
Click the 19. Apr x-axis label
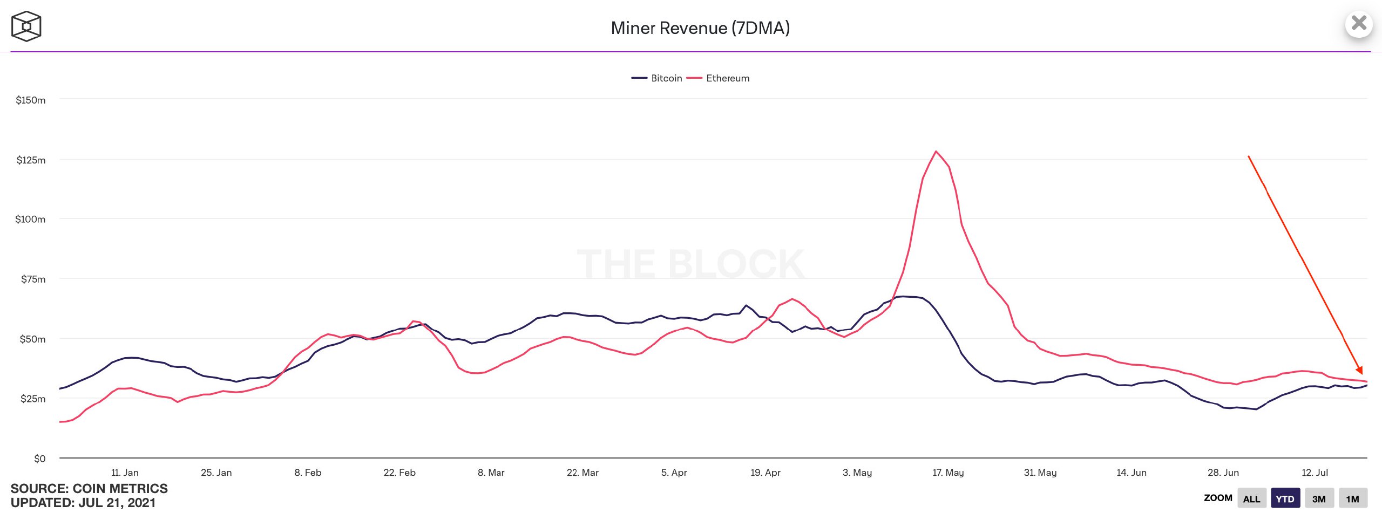(x=765, y=473)
